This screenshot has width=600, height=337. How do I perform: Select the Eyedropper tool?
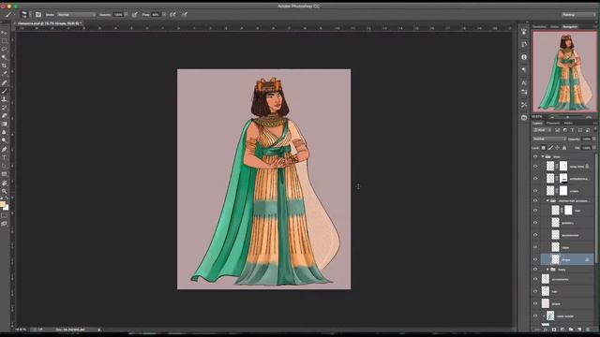click(x=4, y=74)
